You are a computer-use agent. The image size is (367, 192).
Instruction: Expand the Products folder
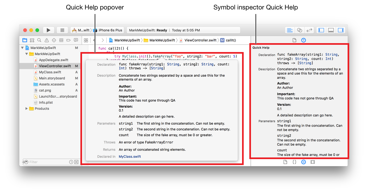[x=26, y=109]
